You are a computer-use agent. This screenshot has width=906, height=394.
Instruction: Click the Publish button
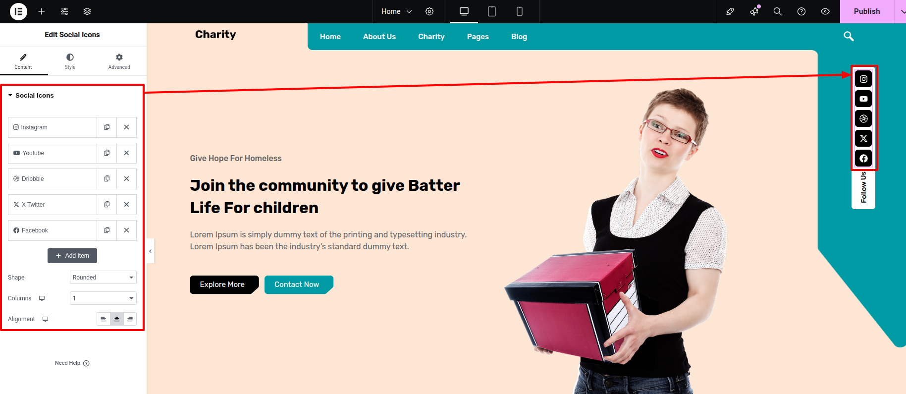click(x=867, y=11)
